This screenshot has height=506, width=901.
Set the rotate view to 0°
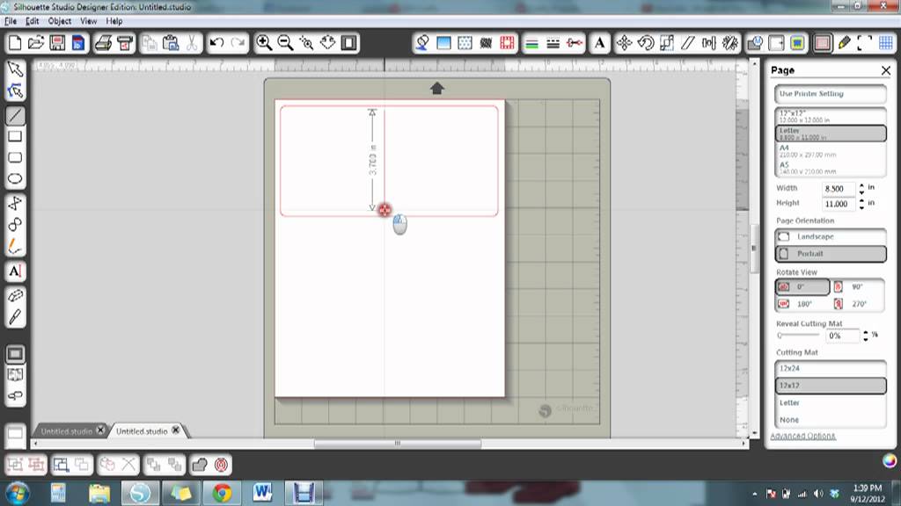pos(802,287)
